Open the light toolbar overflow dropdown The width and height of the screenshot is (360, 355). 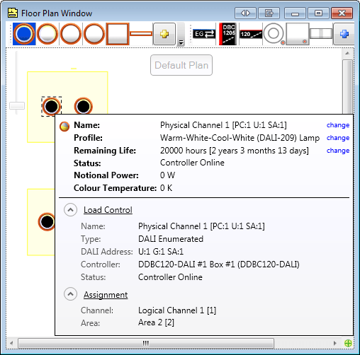181,42
